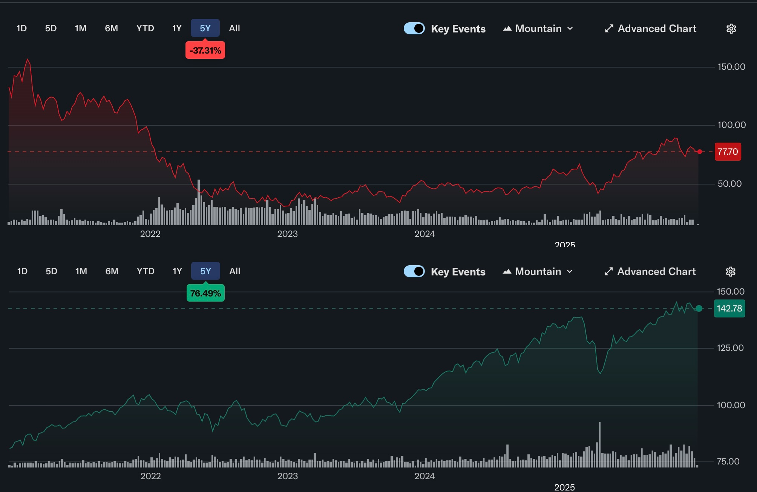This screenshot has width=757, height=492.
Task: Click mountain icon in bottom chart toolbar
Action: pyautogui.click(x=507, y=272)
